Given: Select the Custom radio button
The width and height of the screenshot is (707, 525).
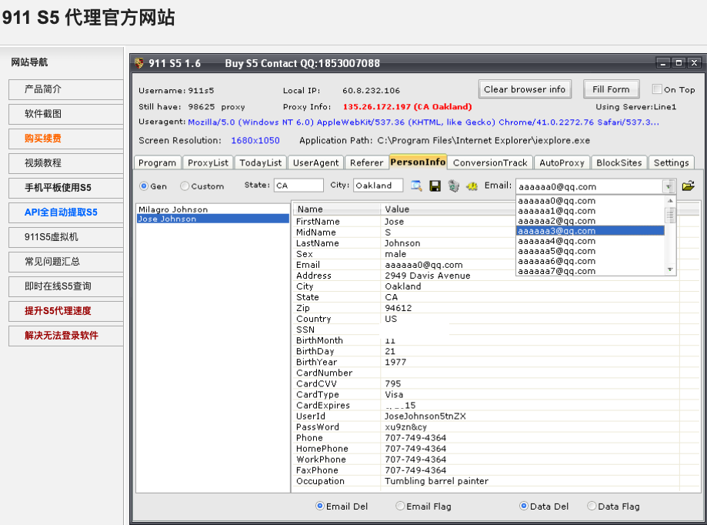Looking at the screenshot, I should (x=185, y=186).
